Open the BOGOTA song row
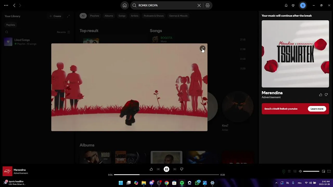333x187 pixels. click(199, 39)
